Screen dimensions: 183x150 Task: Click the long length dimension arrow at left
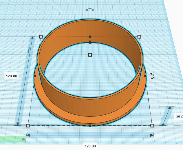(x=25, y=81)
